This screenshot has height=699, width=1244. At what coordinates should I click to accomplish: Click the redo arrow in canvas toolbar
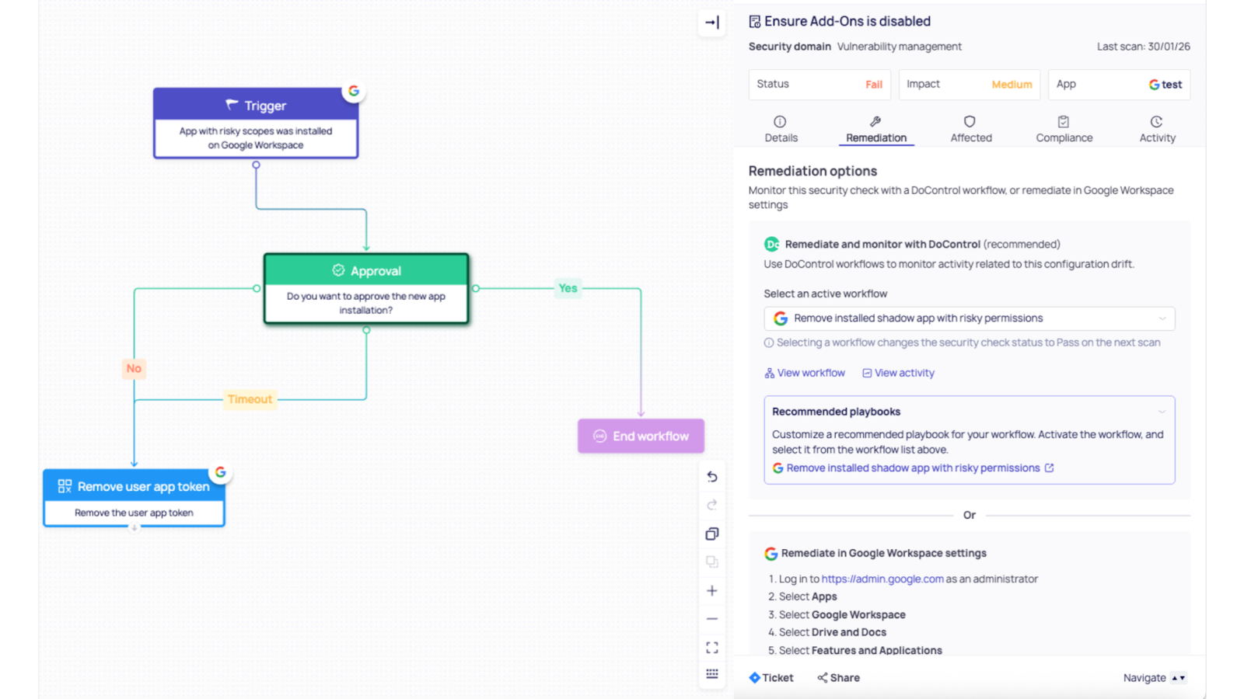[x=711, y=505]
